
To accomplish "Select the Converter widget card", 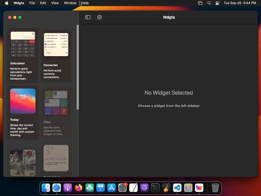I will click(x=56, y=56).
